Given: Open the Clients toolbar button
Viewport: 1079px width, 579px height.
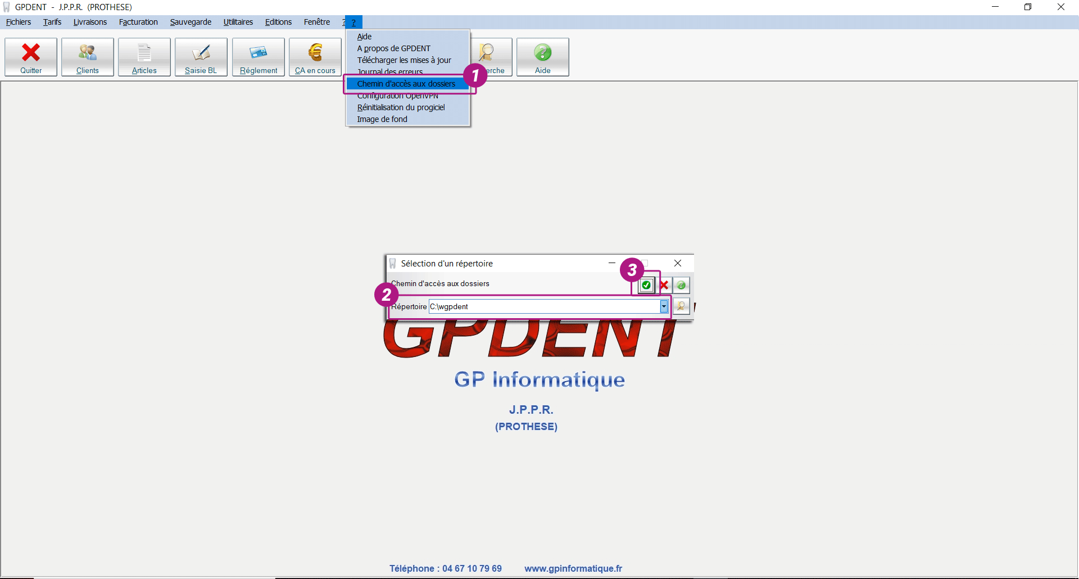Looking at the screenshot, I should click(88, 57).
